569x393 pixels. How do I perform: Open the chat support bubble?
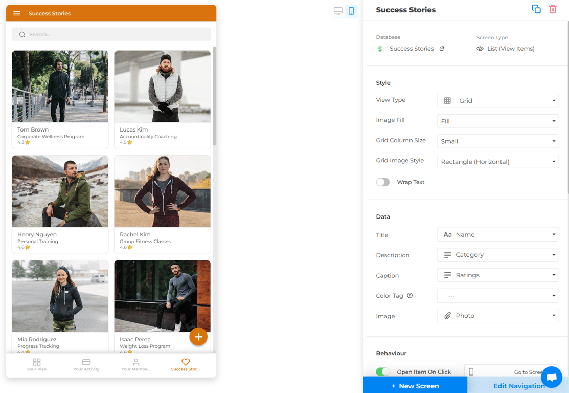coord(552,377)
